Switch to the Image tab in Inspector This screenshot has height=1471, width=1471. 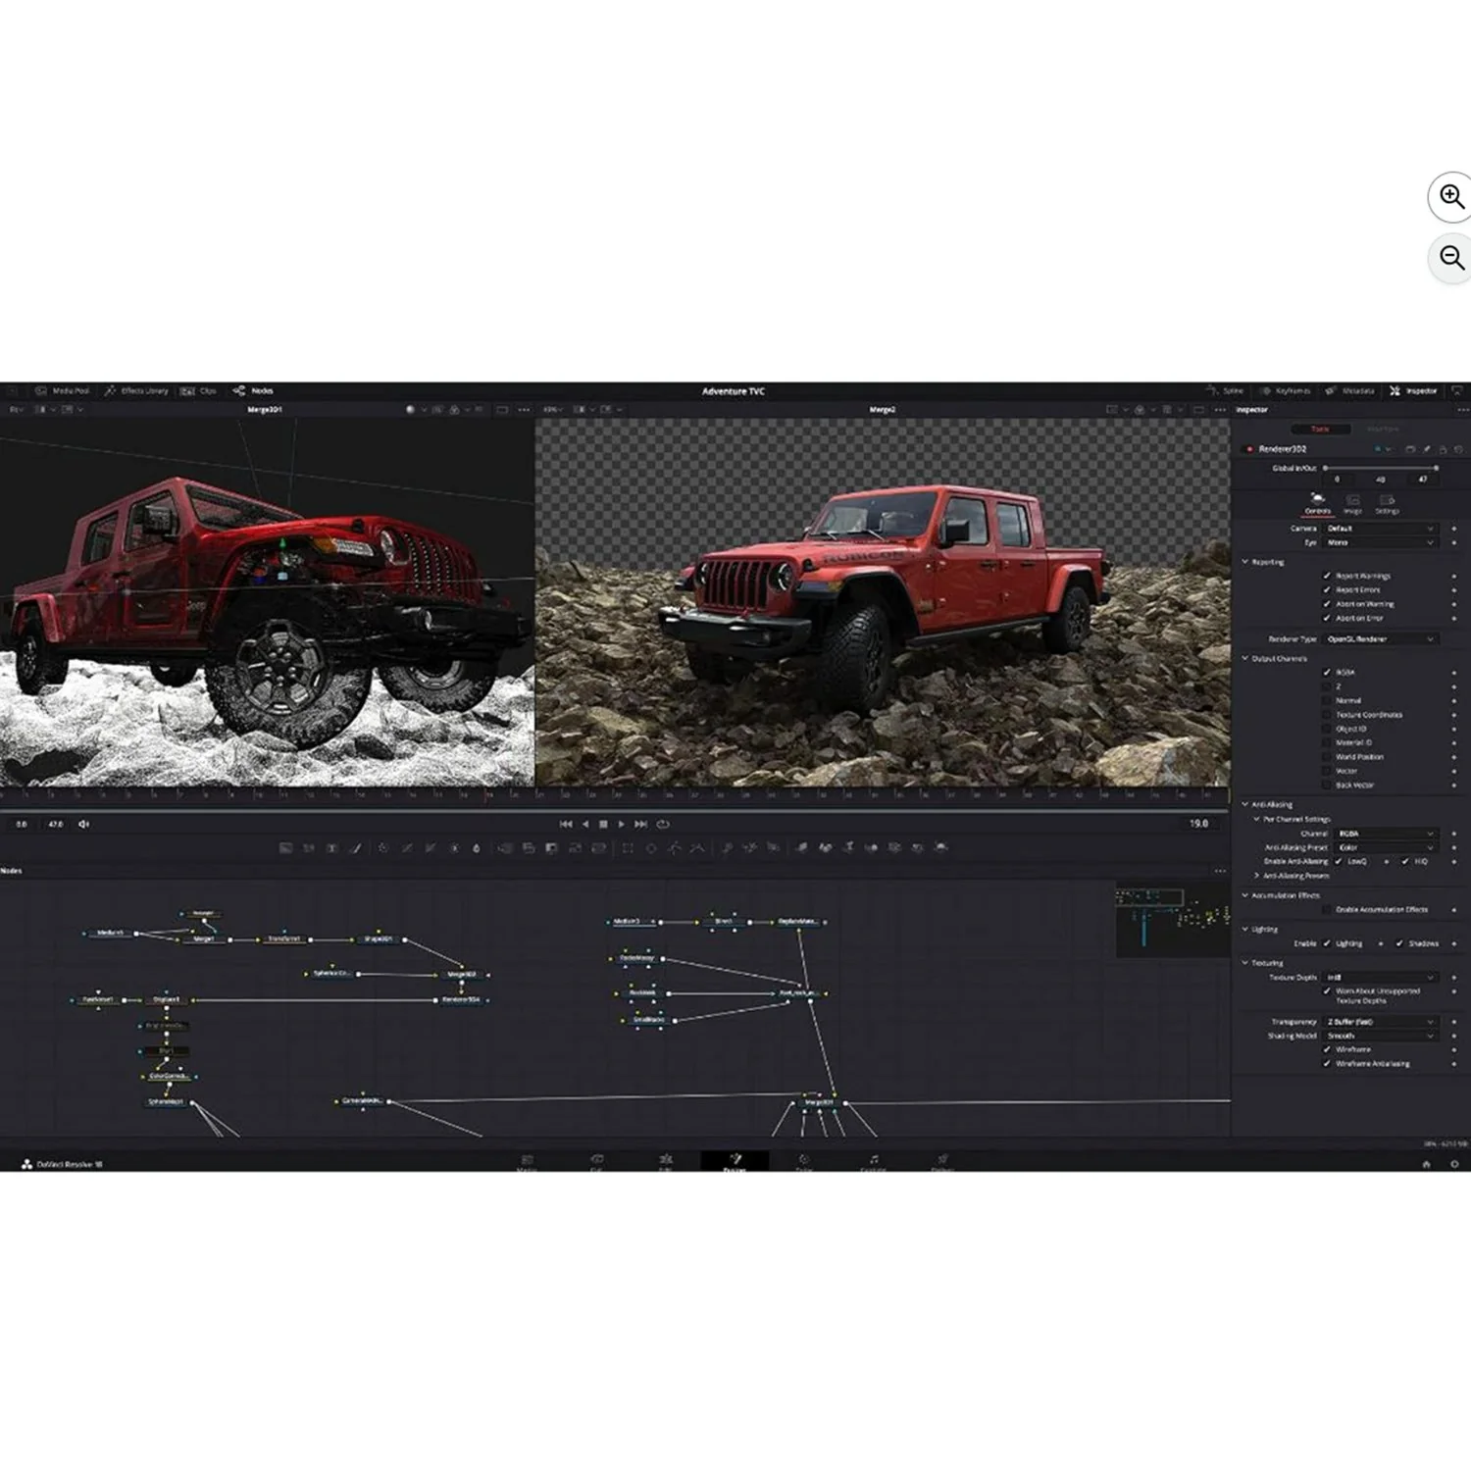point(1352,504)
